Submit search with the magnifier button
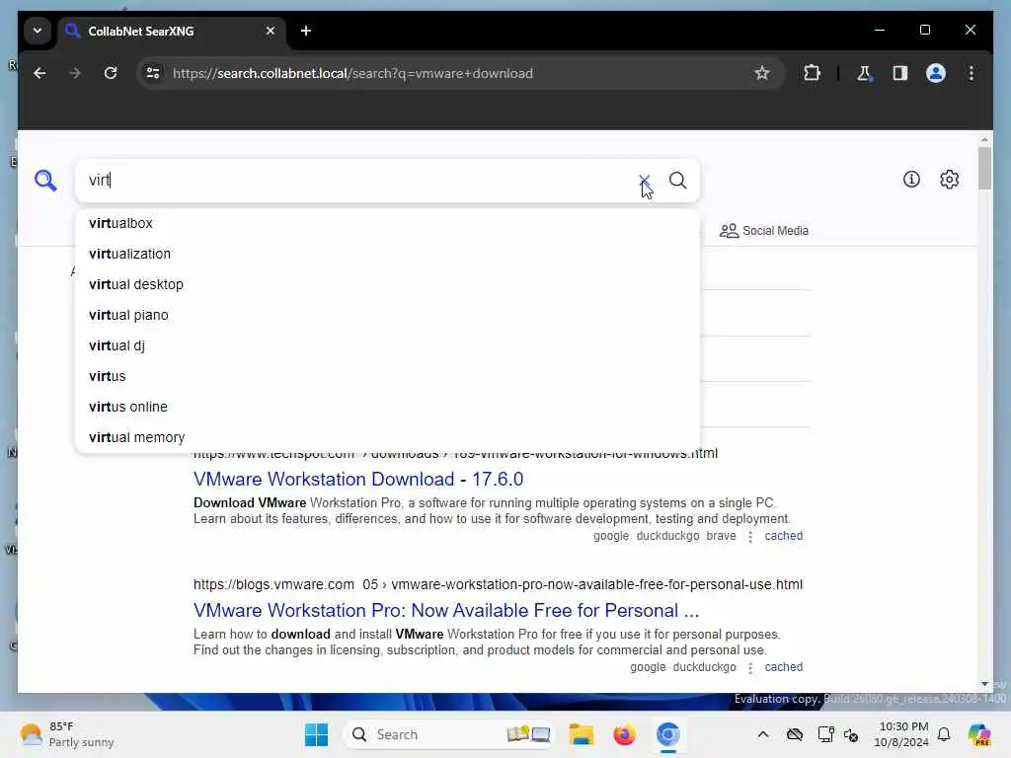The width and height of the screenshot is (1011, 758). coord(677,181)
